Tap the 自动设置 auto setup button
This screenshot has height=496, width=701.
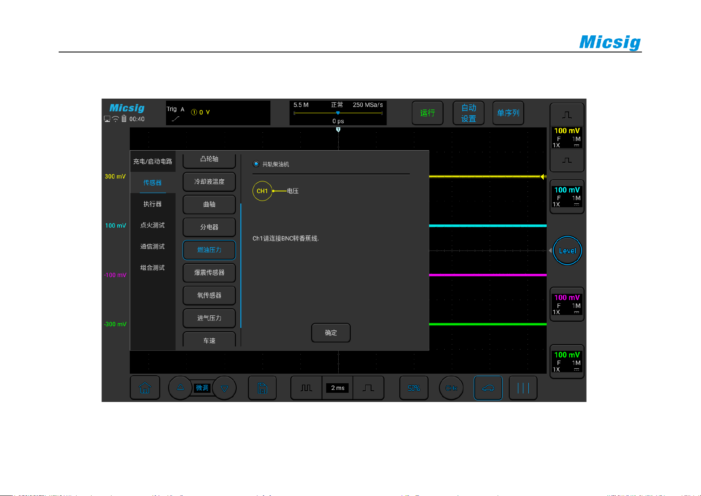[x=468, y=113]
